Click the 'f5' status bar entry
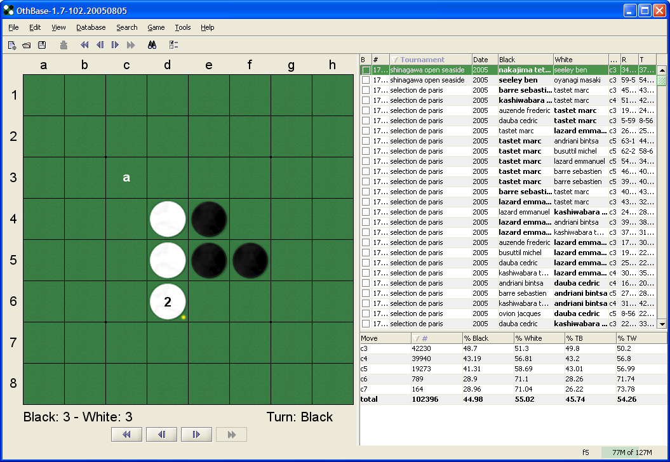Screen dimensions: 670x462 tap(586, 452)
